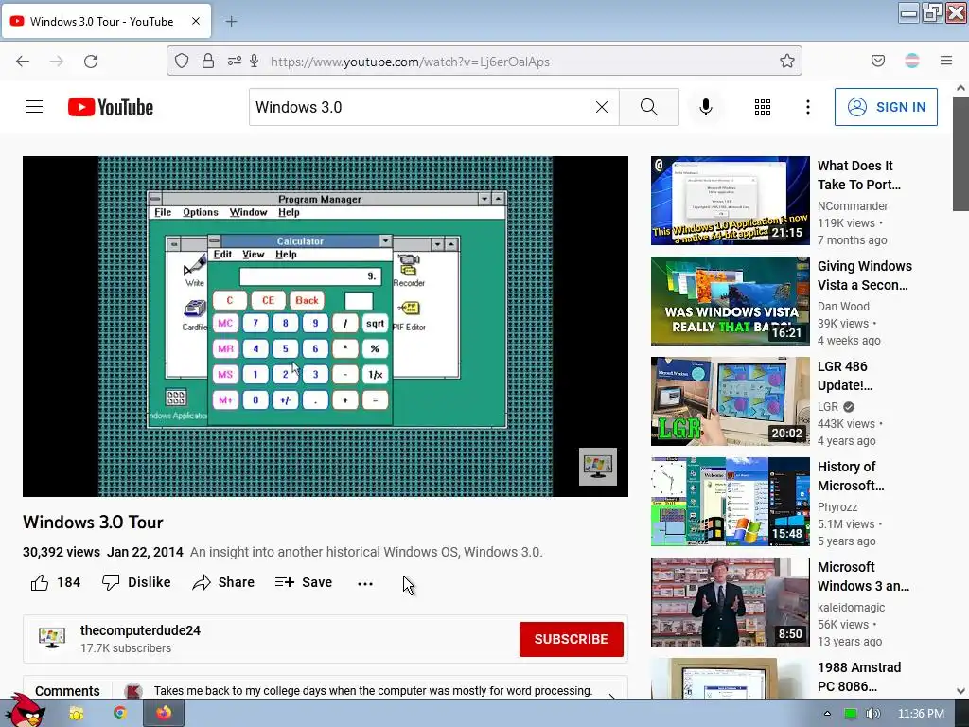Click the channel watermark in the video corner
Screen dimensions: 969x727
[x=598, y=466]
